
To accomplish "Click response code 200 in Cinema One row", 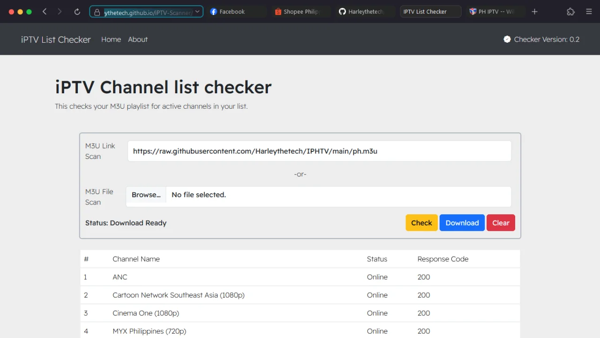I will [424, 313].
